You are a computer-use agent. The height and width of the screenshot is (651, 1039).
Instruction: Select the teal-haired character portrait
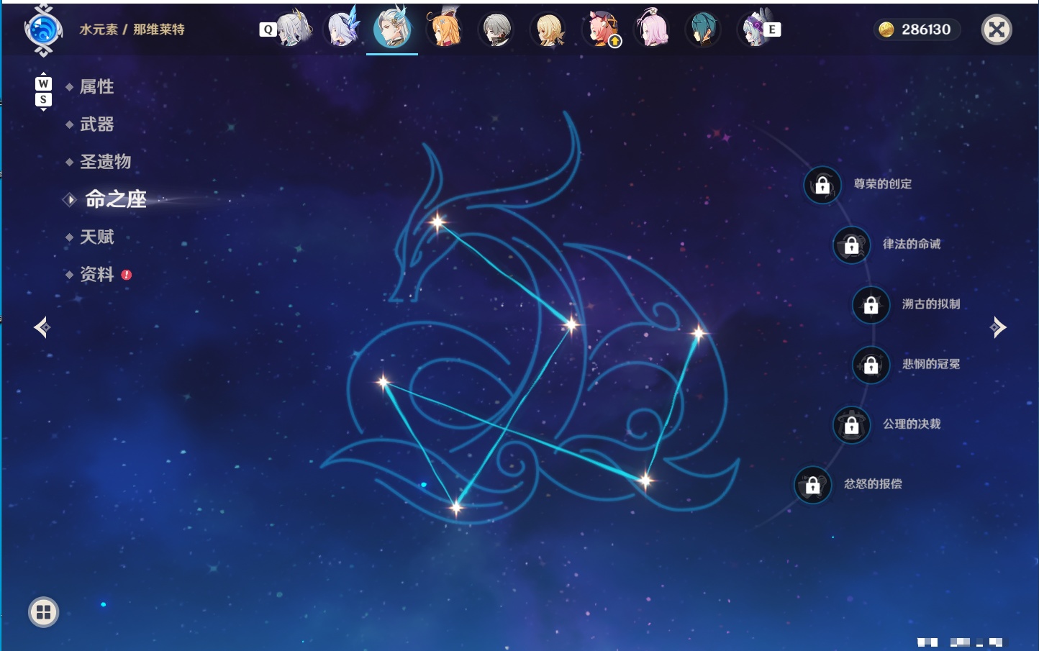point(703,29)
